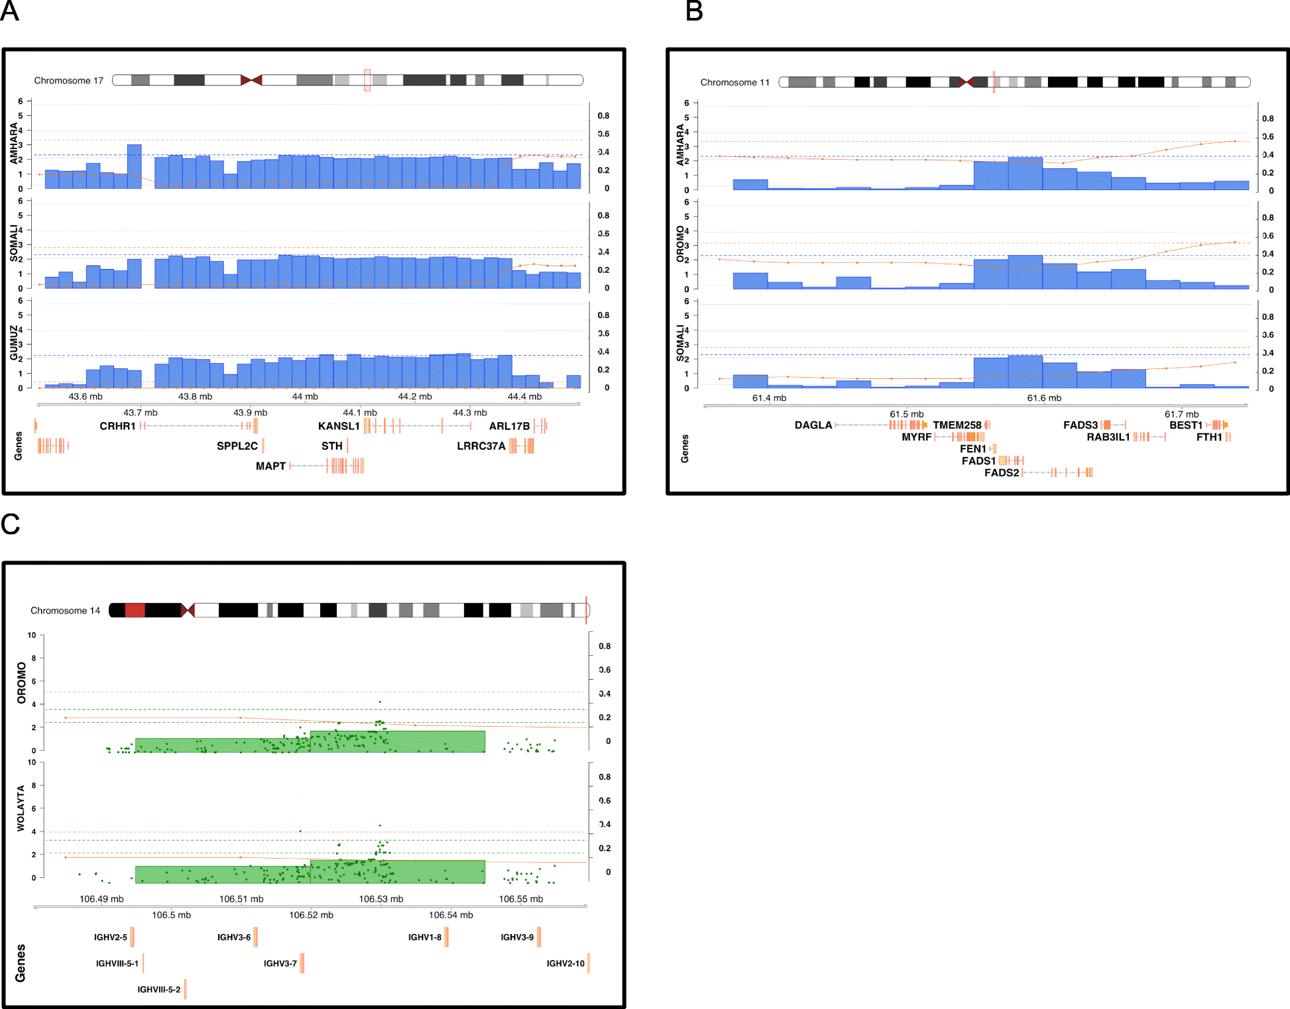Screen dimensions: 1290x1009
Task: Click the panel B letter label
Action: 693,11
